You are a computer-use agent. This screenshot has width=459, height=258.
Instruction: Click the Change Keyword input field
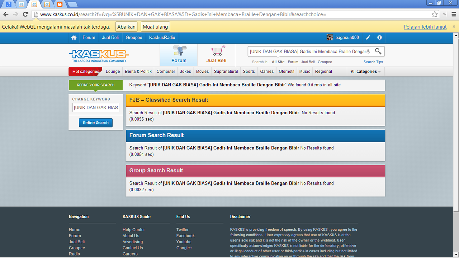96,107
